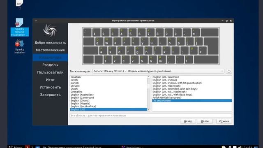Select the Клавиатура step

50,58
